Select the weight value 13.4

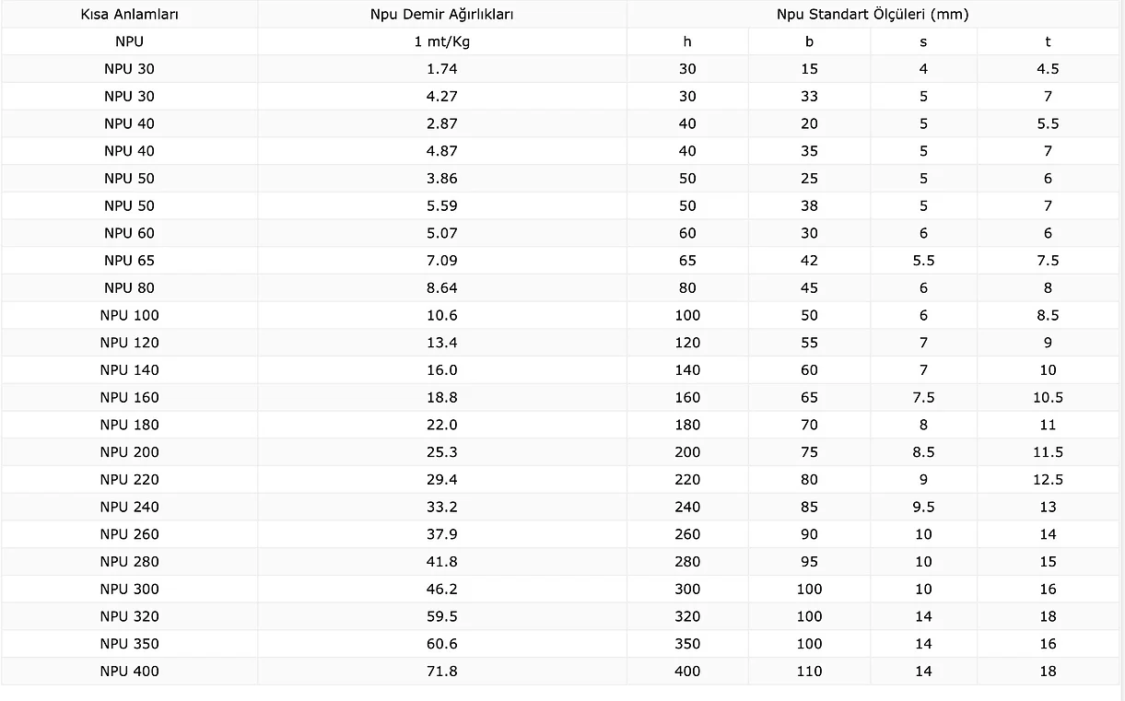[x=442, y=343]
